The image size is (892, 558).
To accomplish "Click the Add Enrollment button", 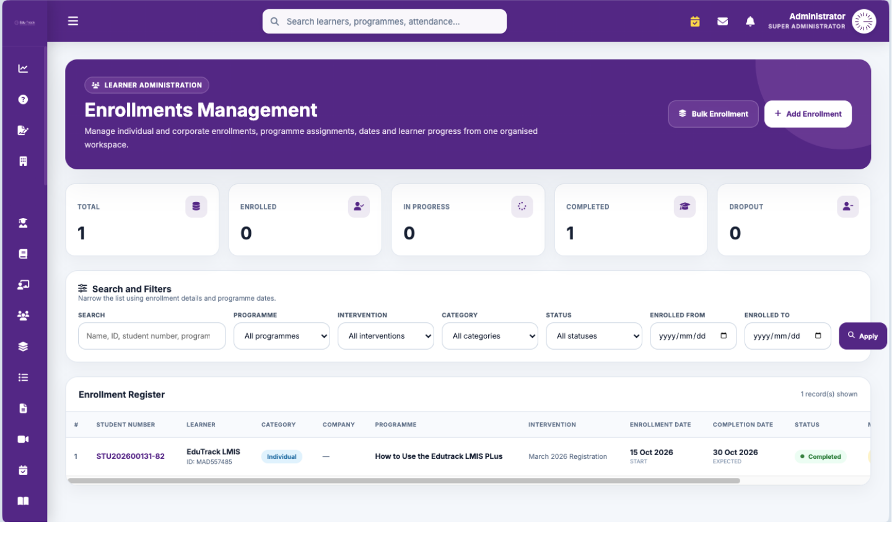I will click(x=808, y=114).
